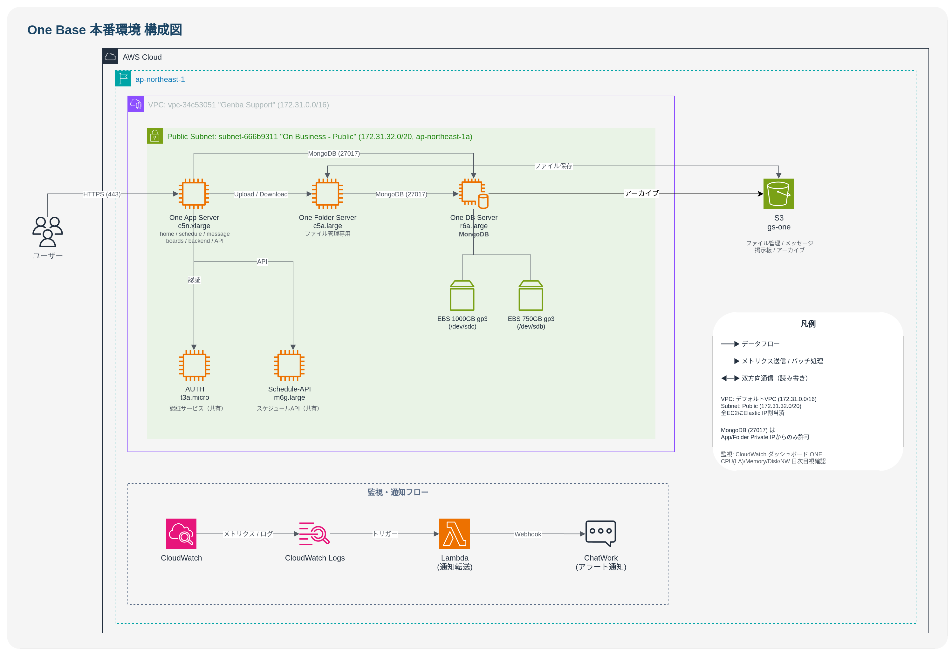Click the One Base diagram title text
The image size is (952, 653).
105,30
